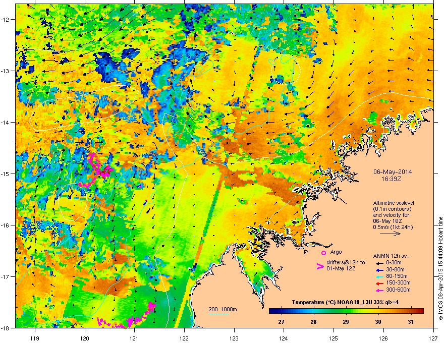
Task: Click the red 150-300m arrow legend icon
Action: [x=379, y=283]
